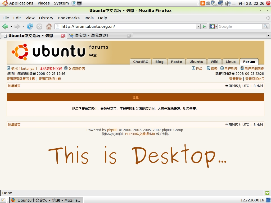Select the Forum site tab

tap(249, 62)
